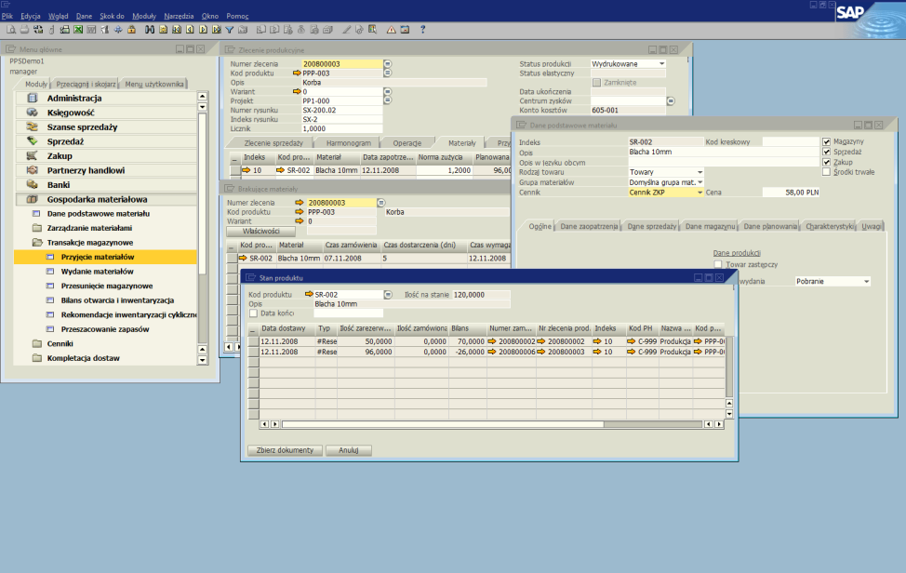906x573 pixels.
Task: Toggle the Magazyny checkbox
Action: coord(826,141)
